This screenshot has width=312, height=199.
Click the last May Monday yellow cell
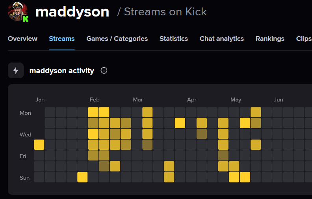[256, 112]
